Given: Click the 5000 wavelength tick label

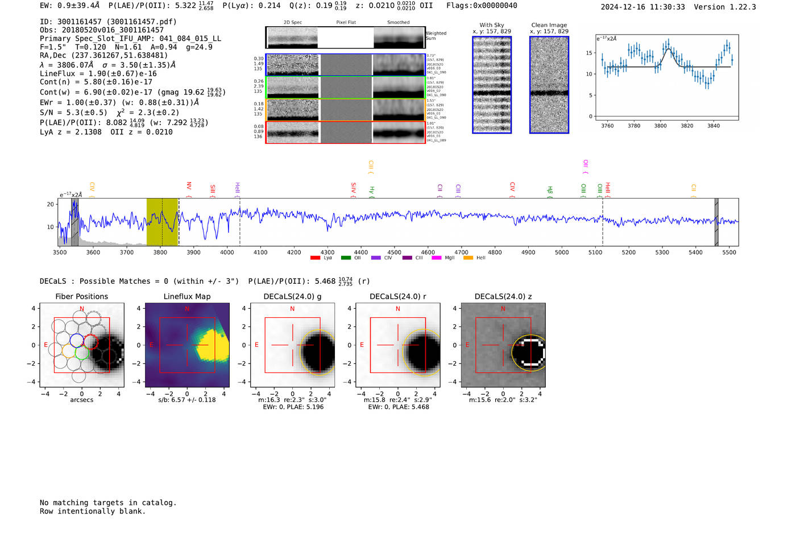Looking at the screenshot, I should click(x=562, y=252).
